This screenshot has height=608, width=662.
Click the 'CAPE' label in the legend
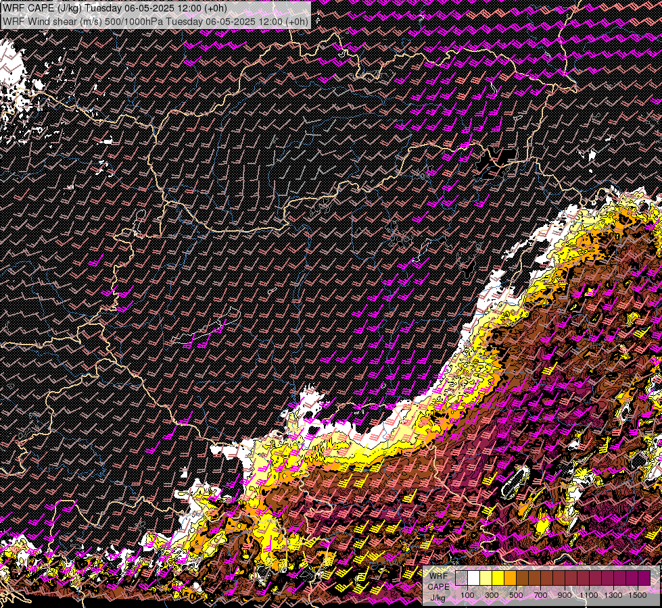tap(438, 587)
